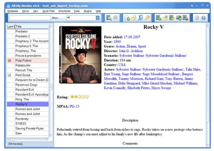Image resolution: width=214 pixels, height=151 pixels.
Task: Click the network computers toolbar icon
Action: (140, 18)
